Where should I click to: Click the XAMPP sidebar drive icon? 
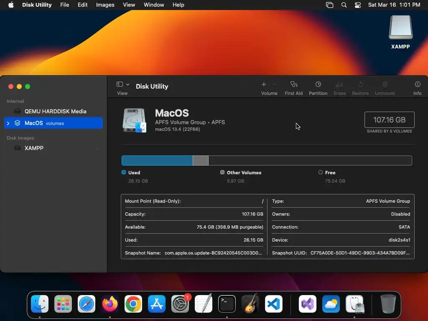click(x=17, y=148)
